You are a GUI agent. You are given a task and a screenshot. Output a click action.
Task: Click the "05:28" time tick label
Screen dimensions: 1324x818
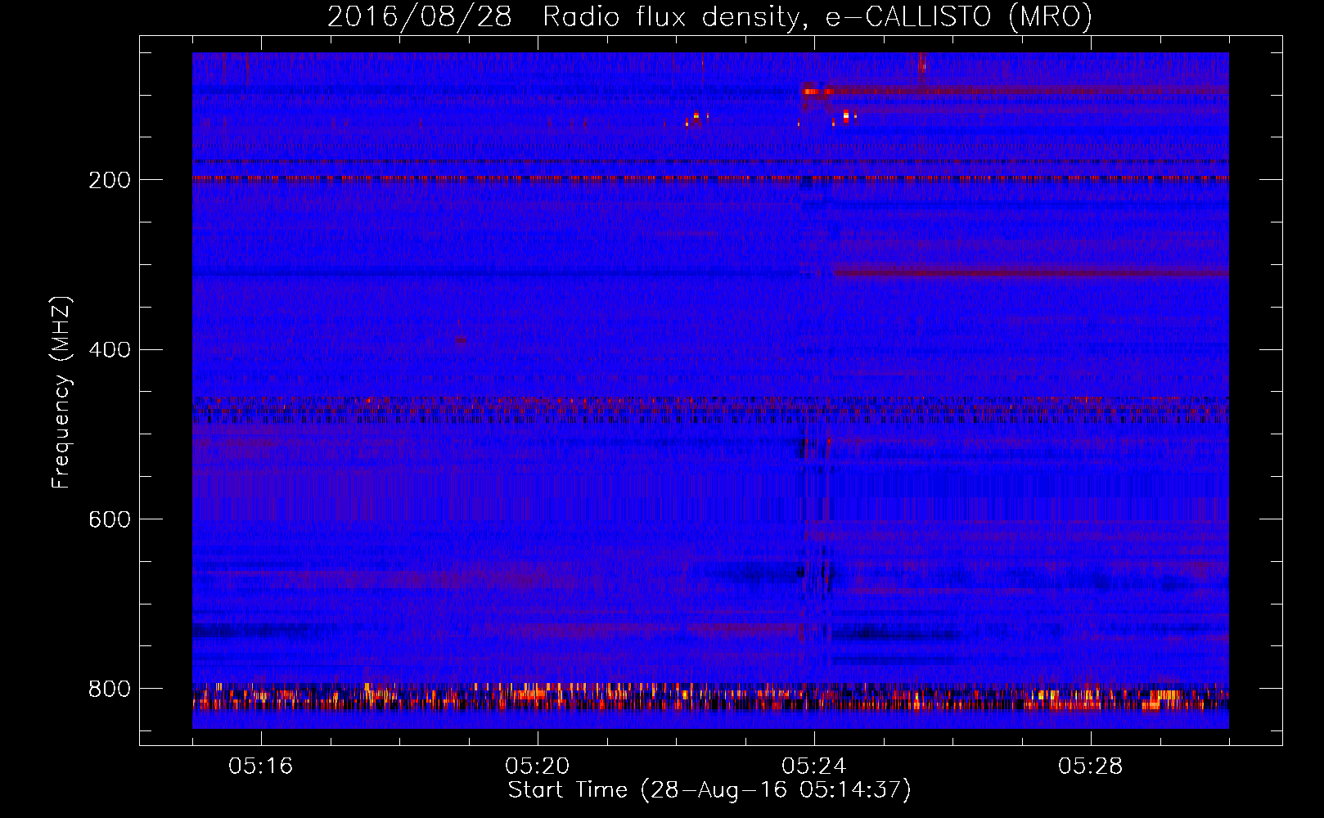[x=1091, y=766]
